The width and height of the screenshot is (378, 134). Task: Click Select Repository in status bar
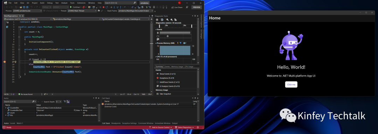(184, 127)
